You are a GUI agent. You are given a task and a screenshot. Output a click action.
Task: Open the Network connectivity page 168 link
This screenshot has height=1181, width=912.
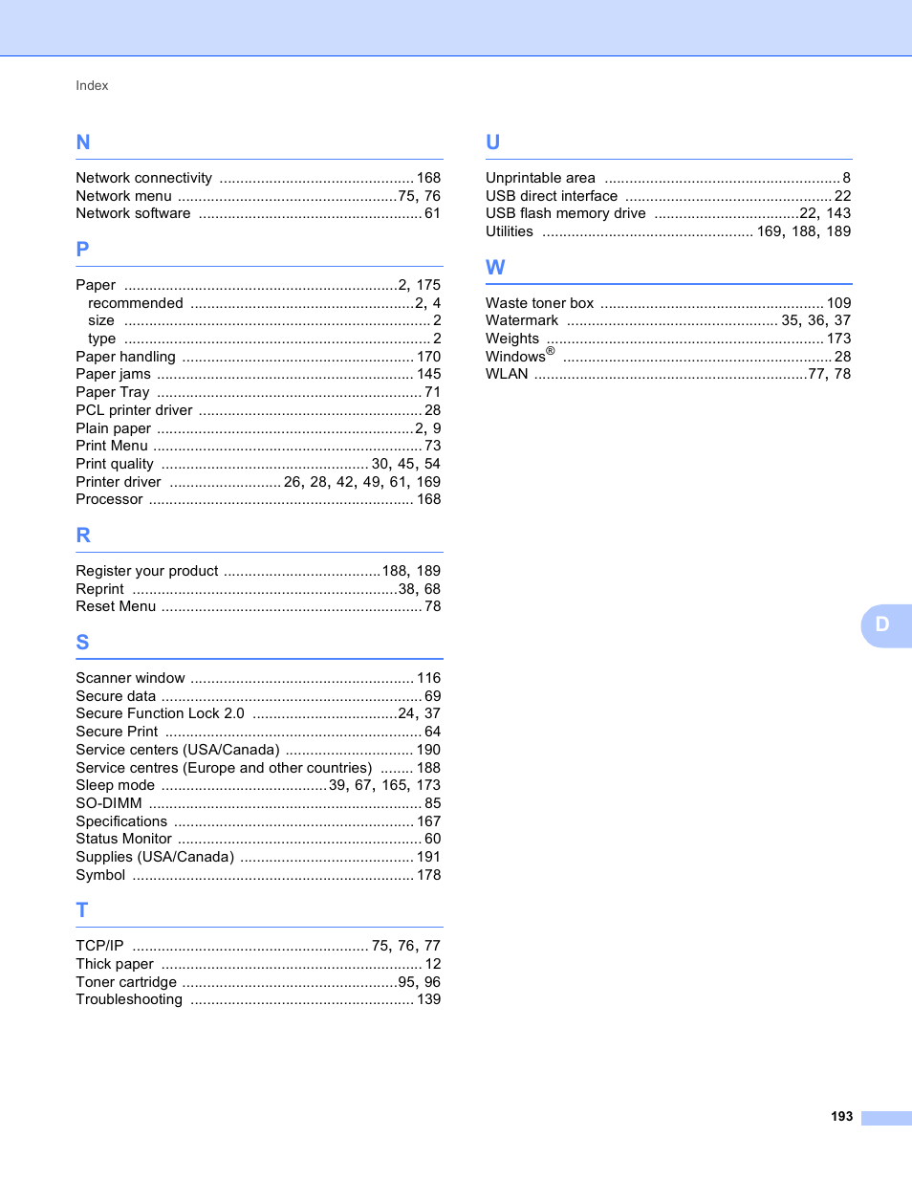258,178
